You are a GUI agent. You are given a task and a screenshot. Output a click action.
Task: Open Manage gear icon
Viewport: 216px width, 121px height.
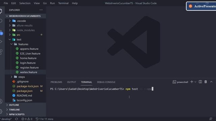[1, 111]
